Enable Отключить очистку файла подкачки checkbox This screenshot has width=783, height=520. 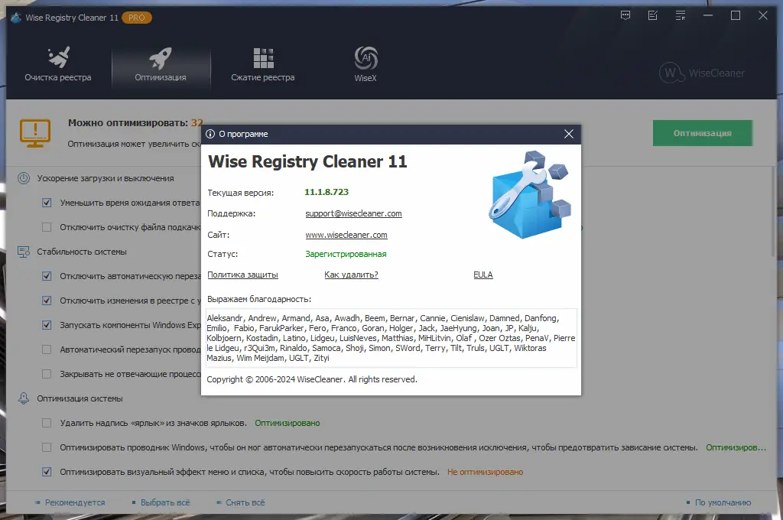tap(47, 227)
